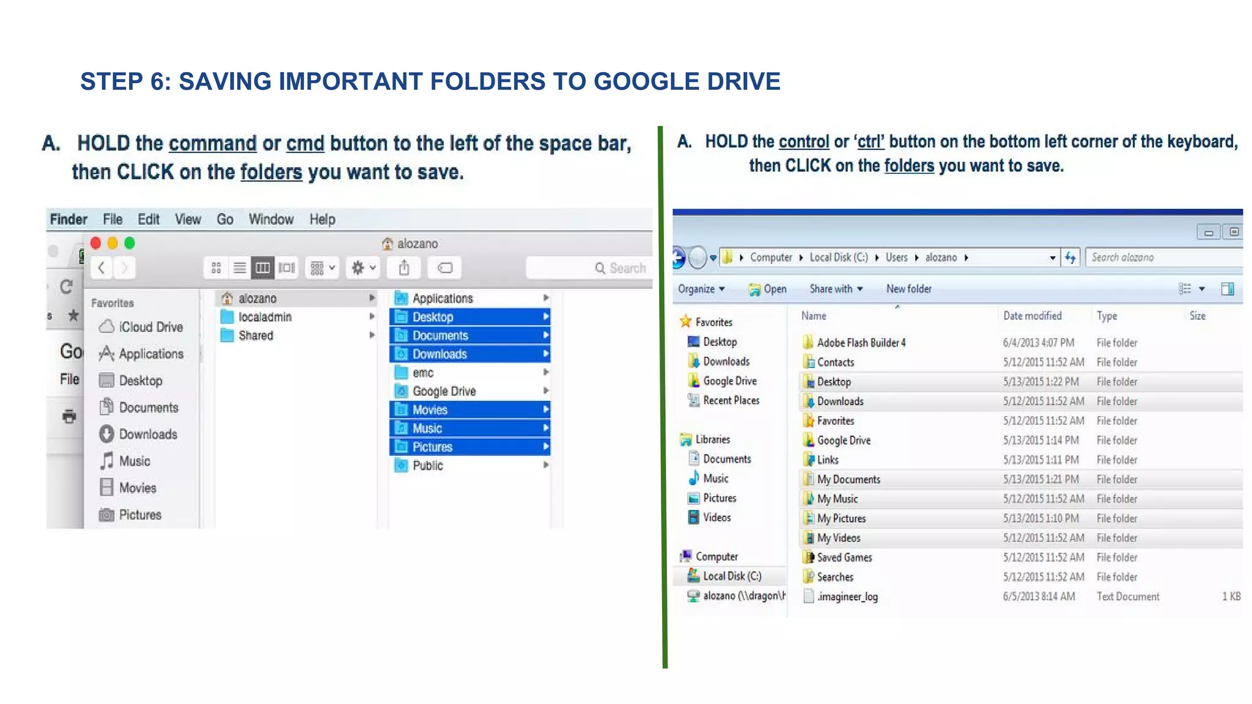1252x704 pixels.
Task: Select Recent Places in Explorer sidebar
Action: 724,400
